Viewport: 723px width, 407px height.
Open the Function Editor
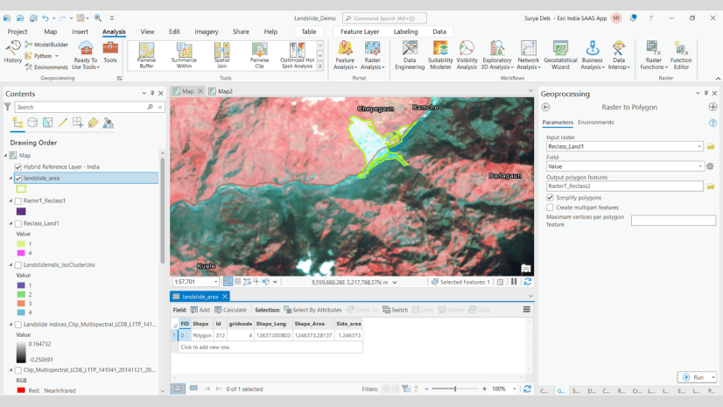click(681, 55)
